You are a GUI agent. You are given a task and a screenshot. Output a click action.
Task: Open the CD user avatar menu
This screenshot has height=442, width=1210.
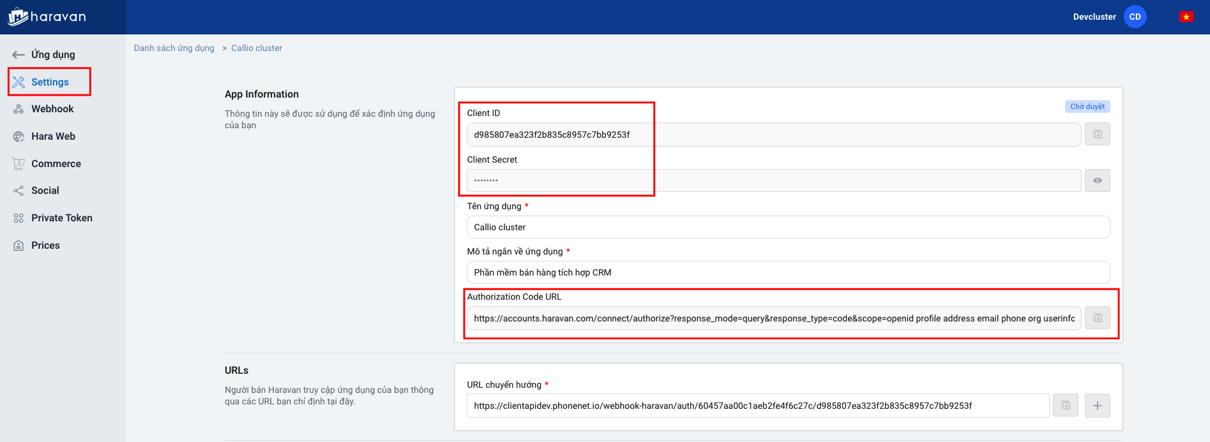1135,17
